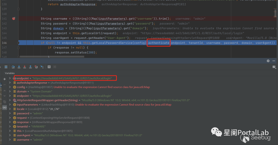Click the Drop Frame icon
This screenshot has width=278, height=145.
(36, 67)
